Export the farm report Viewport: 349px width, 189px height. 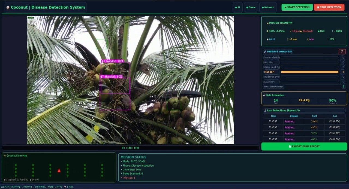point(304,147)
